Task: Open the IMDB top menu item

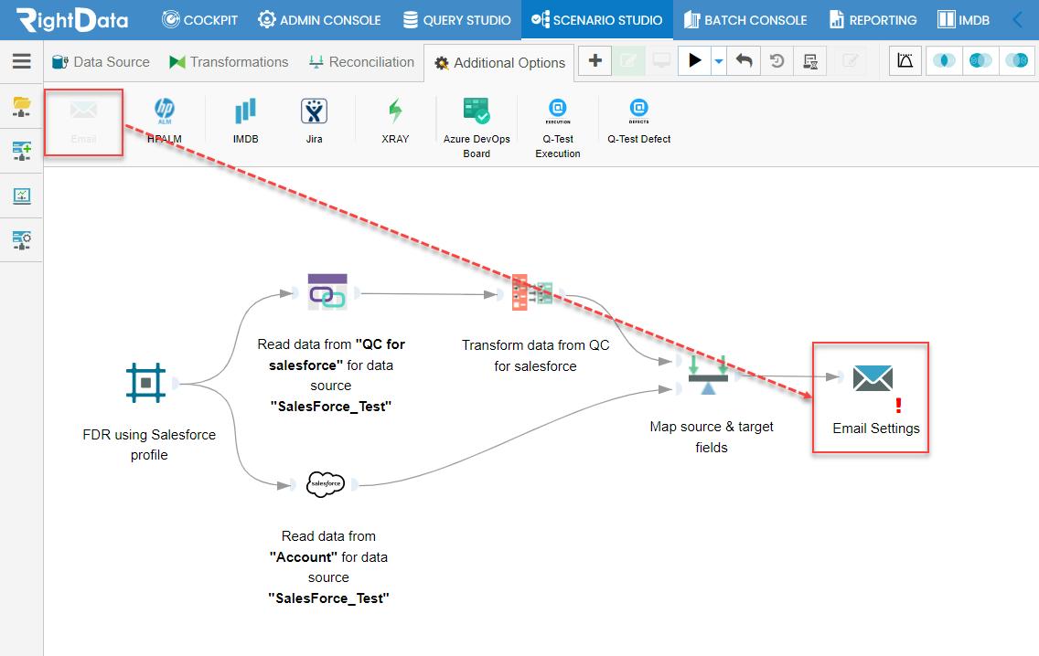Action: (963, 20)
